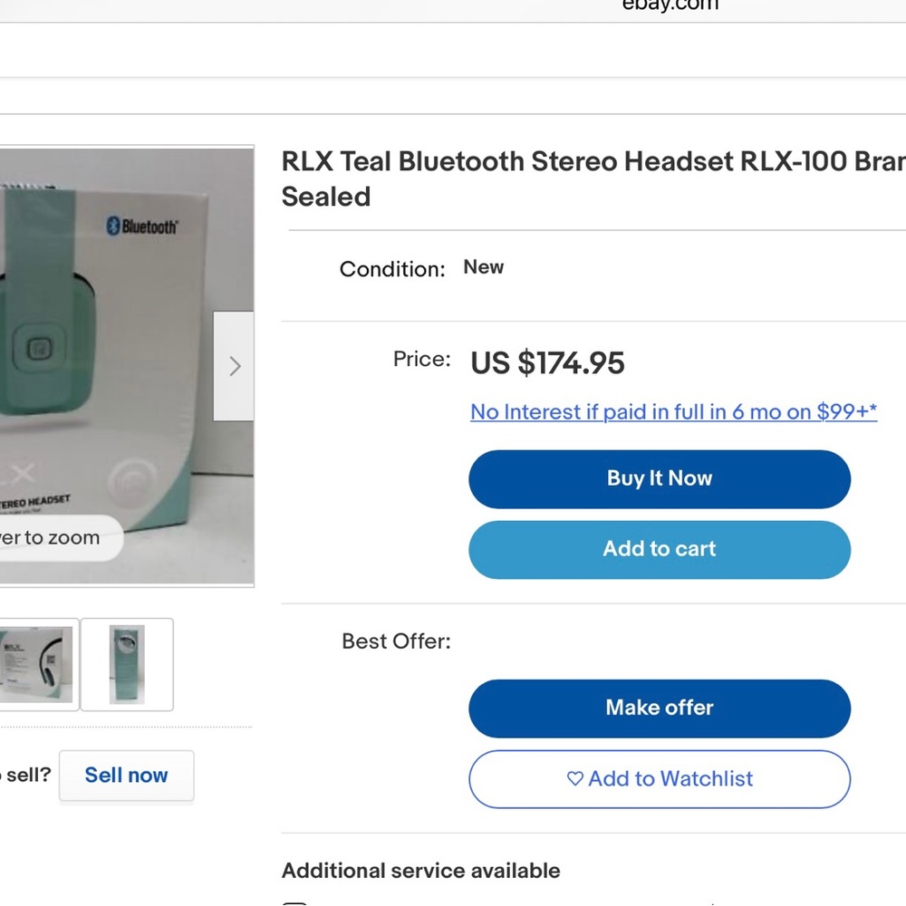This screenshot has height=906, width=906.
Task: Click the Buy It Now button
Action: pyautogui.click(x=660, y=479)
